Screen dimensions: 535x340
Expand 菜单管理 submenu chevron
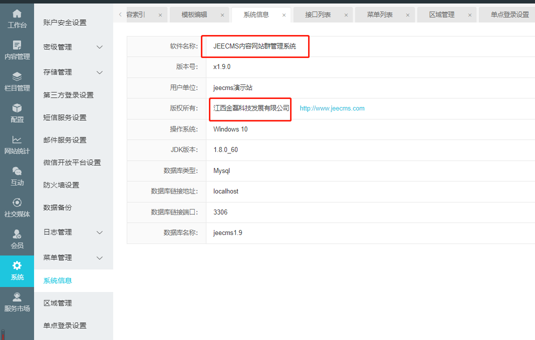(100, 258)
